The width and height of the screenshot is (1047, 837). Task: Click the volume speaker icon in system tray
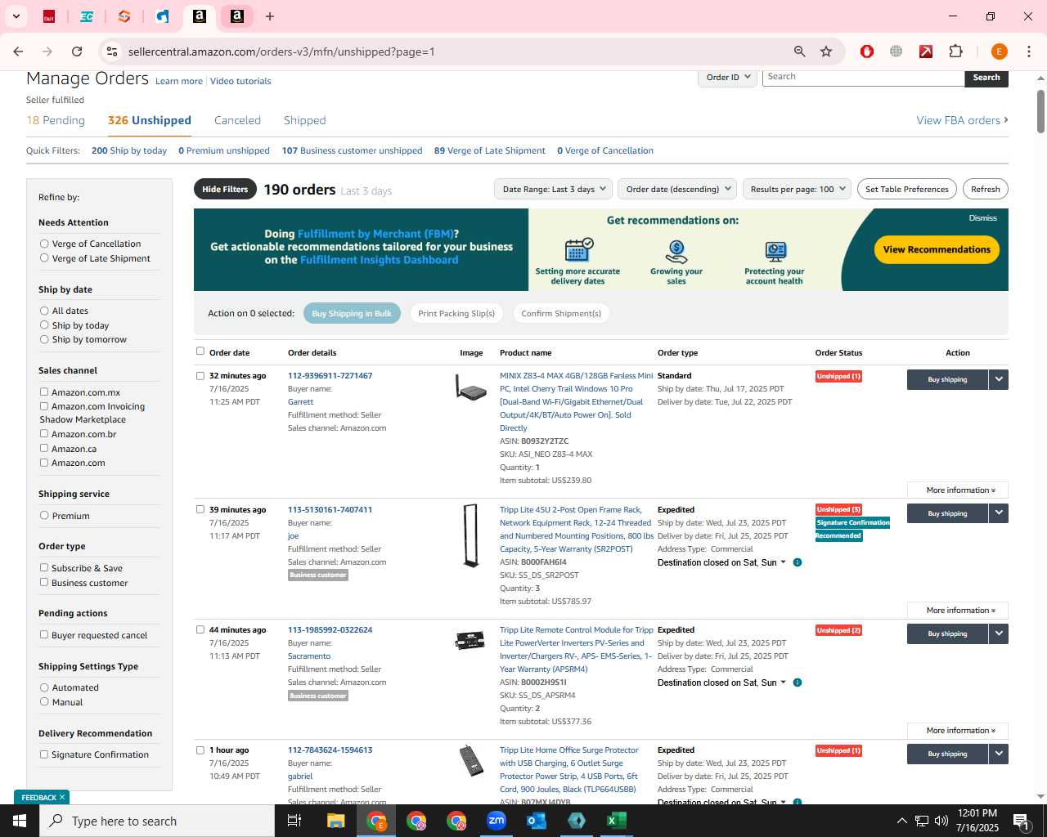pyautogui.click(x=941, y=821)
